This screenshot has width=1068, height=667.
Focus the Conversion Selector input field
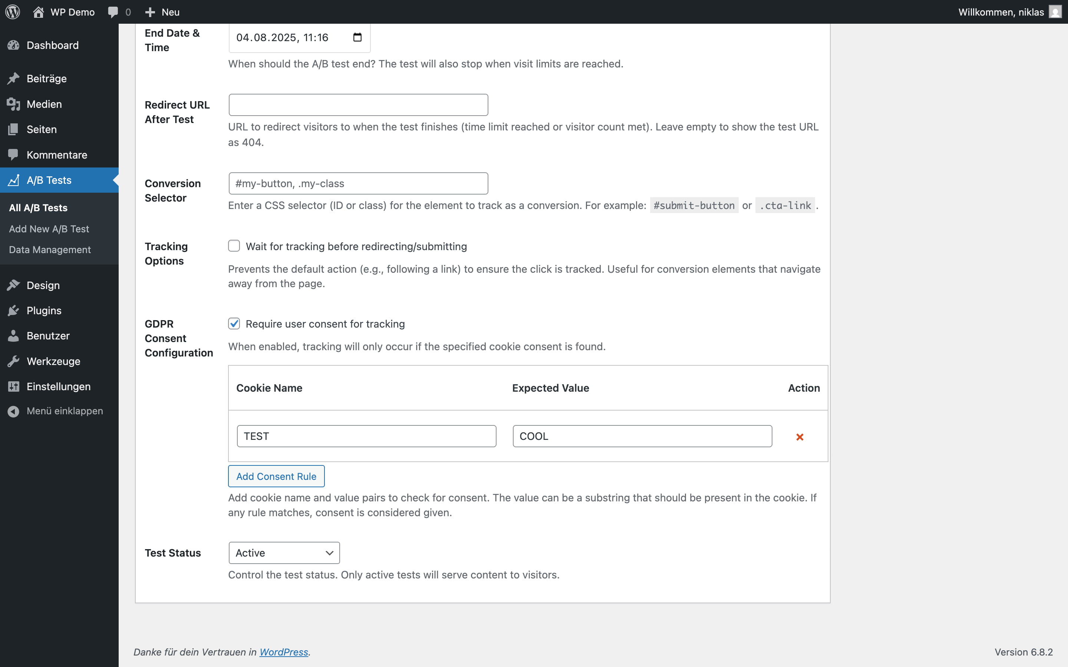point(358,183)
